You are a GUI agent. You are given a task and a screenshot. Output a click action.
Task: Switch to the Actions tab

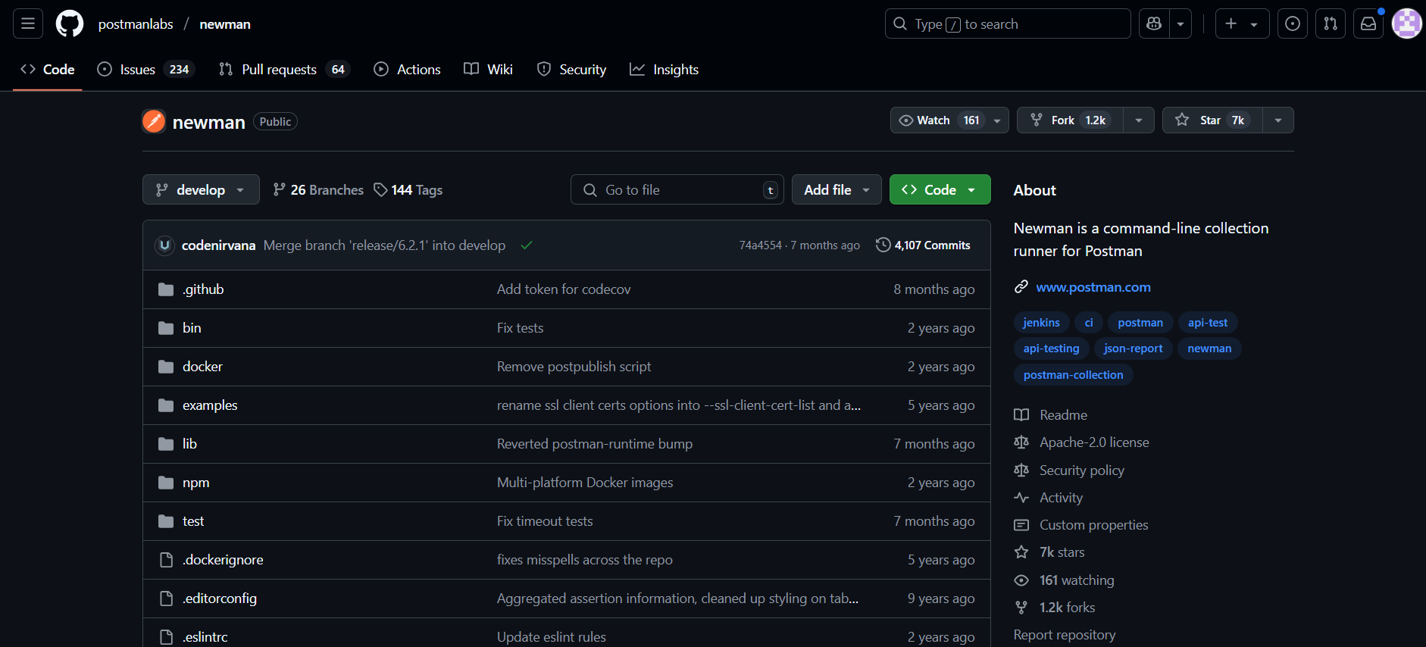tap(408, 70)
